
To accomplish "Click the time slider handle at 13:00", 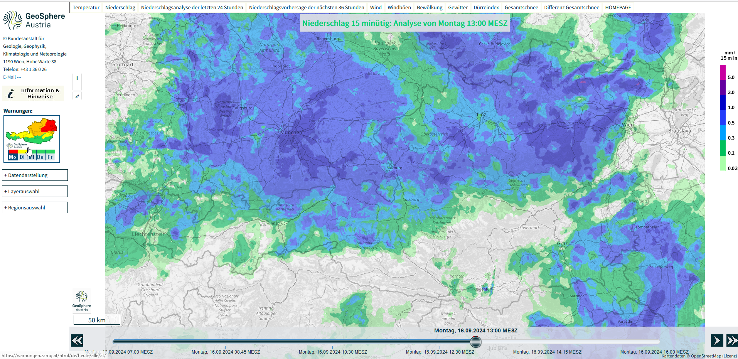I will (x=476, y=342).
